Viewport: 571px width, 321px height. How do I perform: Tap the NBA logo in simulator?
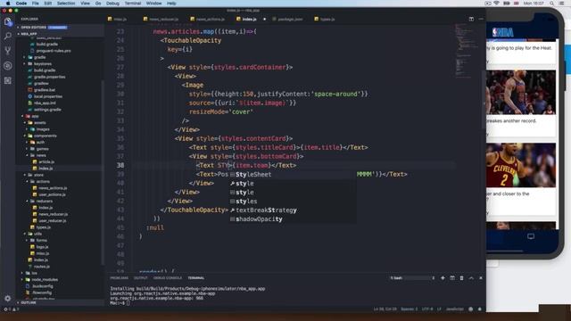point(503,32)
